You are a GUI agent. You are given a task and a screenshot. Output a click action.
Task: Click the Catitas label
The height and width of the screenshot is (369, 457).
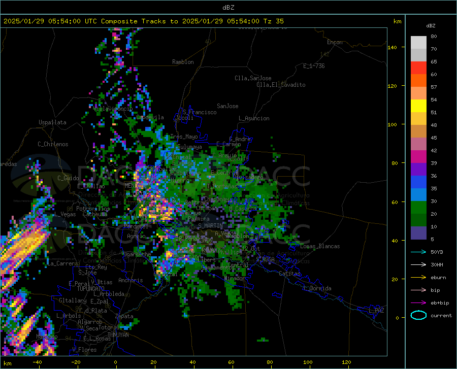(x=289, y=274)
